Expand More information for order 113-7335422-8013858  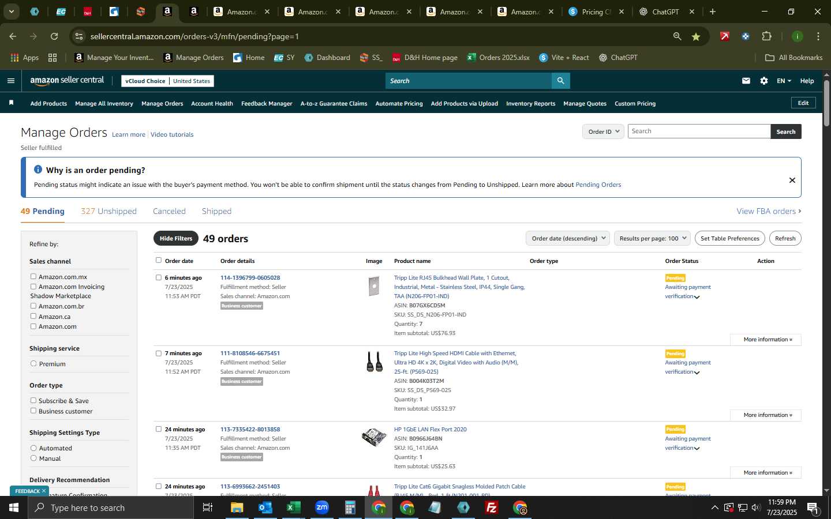coord(766,473)
